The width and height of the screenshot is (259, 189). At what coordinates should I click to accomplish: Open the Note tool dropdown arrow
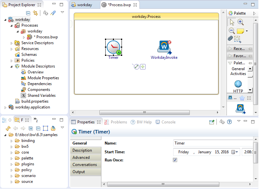[247, 31]
